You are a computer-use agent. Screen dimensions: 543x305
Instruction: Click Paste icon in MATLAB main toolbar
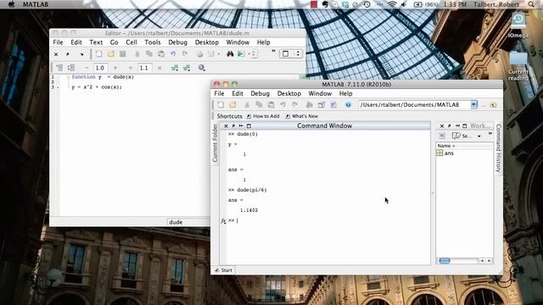[x=271, y=105]
